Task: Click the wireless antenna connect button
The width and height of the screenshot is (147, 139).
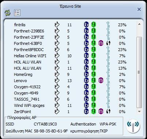Action: [x=133, y=127]
